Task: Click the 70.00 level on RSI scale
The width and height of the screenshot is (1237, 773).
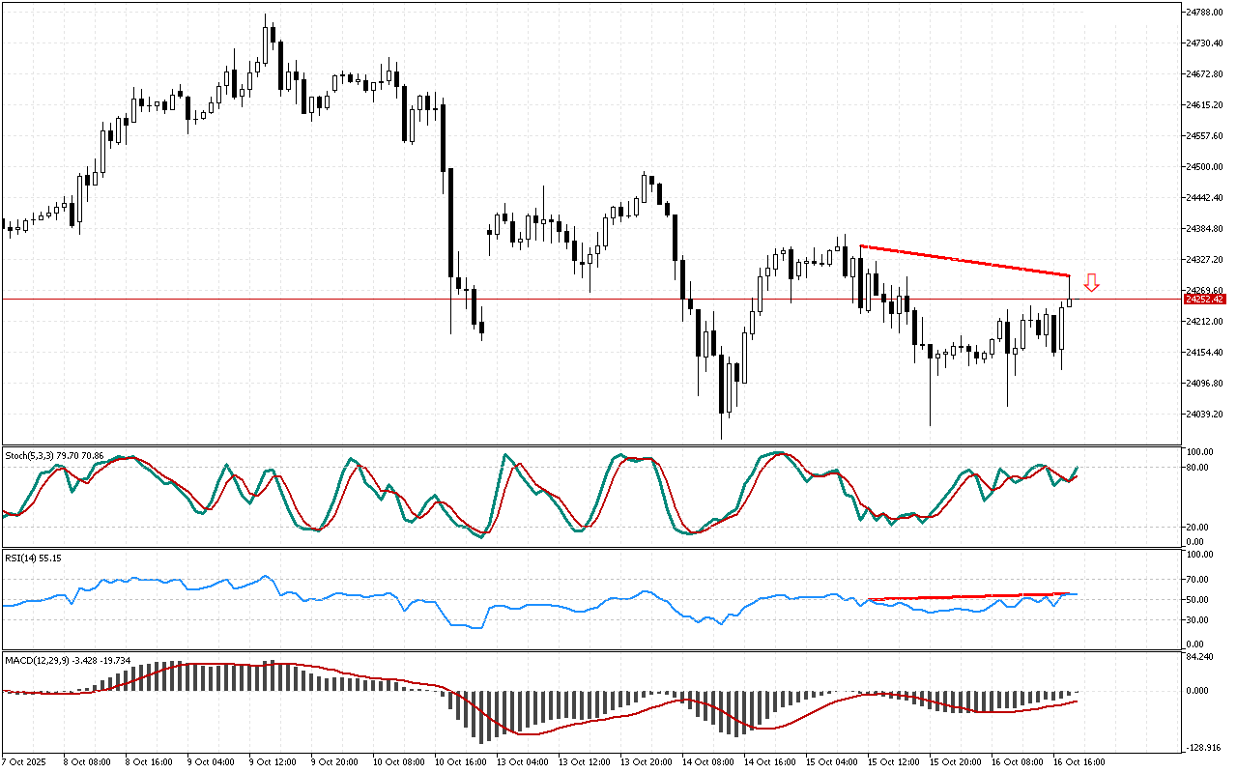Action: point(1199,580)
